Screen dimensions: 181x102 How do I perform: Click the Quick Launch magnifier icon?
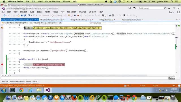pyautogui.click(x=165, y=8)
